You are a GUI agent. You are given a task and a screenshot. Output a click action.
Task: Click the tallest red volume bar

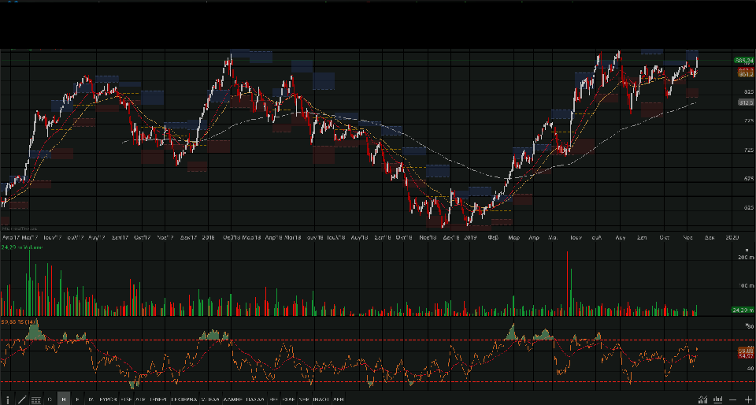(x=568, y=284)
